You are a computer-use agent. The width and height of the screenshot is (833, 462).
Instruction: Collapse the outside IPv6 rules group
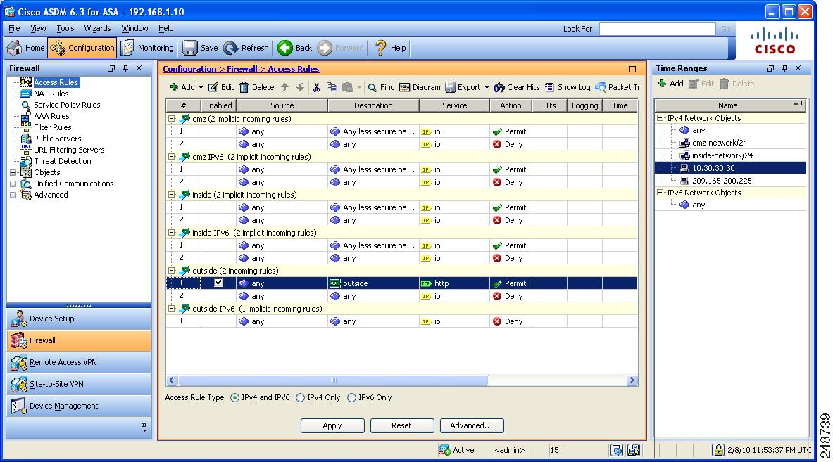point(172,309)
